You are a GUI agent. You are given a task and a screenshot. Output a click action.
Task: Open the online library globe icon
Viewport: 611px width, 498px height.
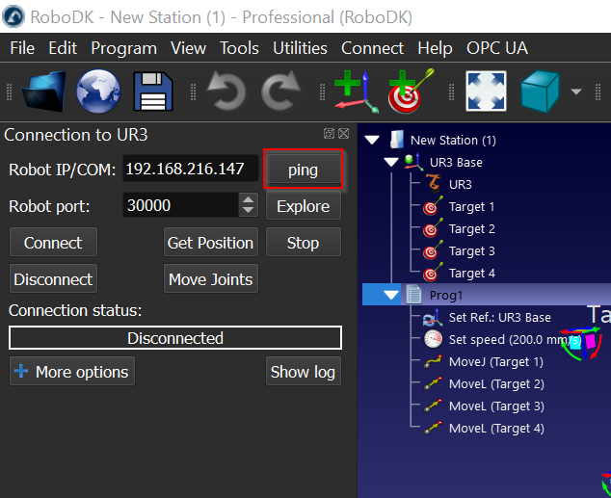click(98, 92)
